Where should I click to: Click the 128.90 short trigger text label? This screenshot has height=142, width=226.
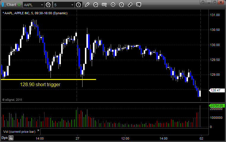click(40, 84)
